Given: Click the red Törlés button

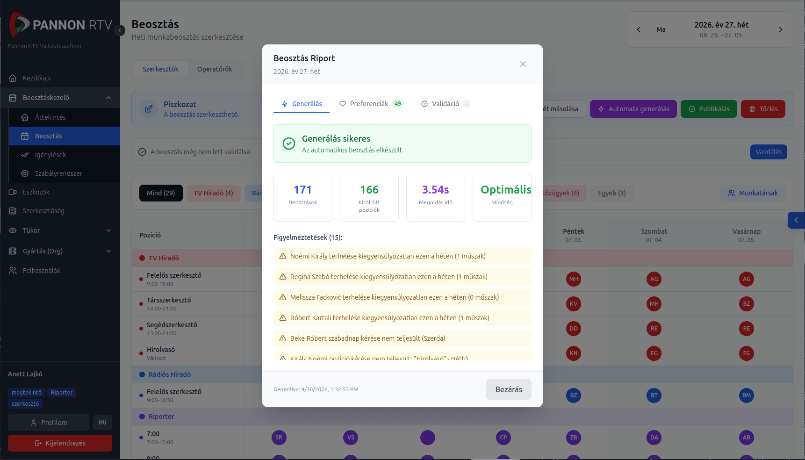Looking at the screenshot, I should [763, 109].
